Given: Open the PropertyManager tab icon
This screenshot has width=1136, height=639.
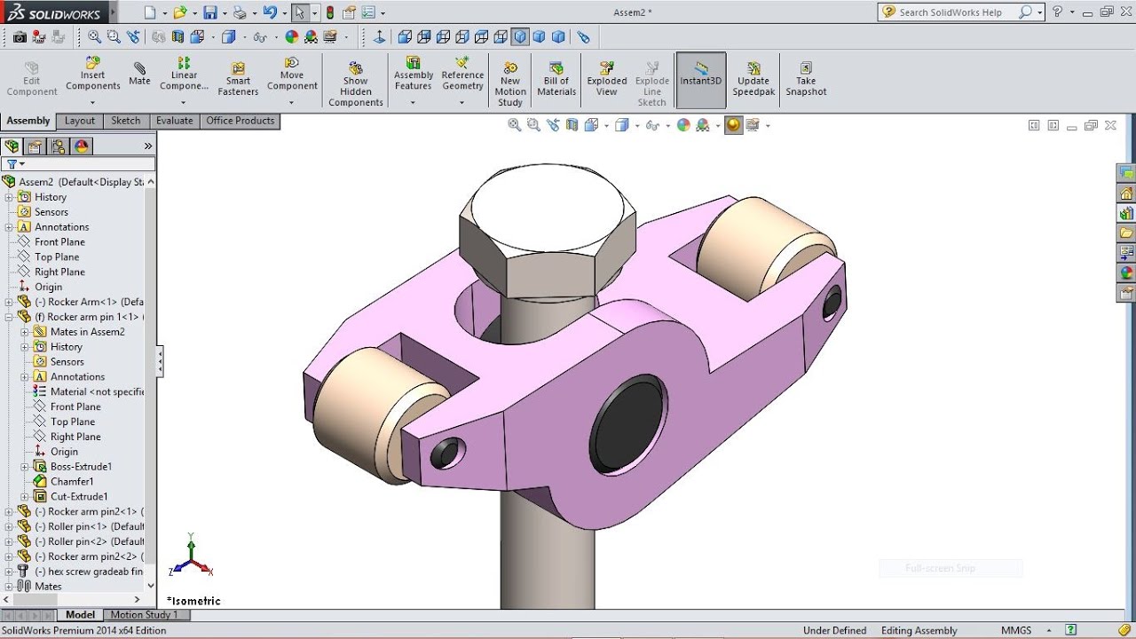Looking at the screenshot, I should [35, 146].
